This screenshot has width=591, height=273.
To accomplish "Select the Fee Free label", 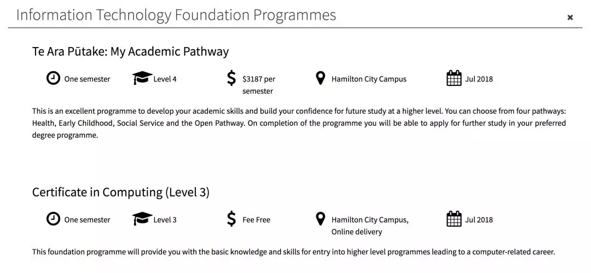I will [x=256, y=220].
